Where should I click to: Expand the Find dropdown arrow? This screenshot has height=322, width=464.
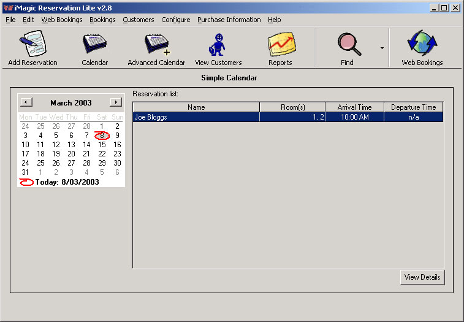point(382,48)
